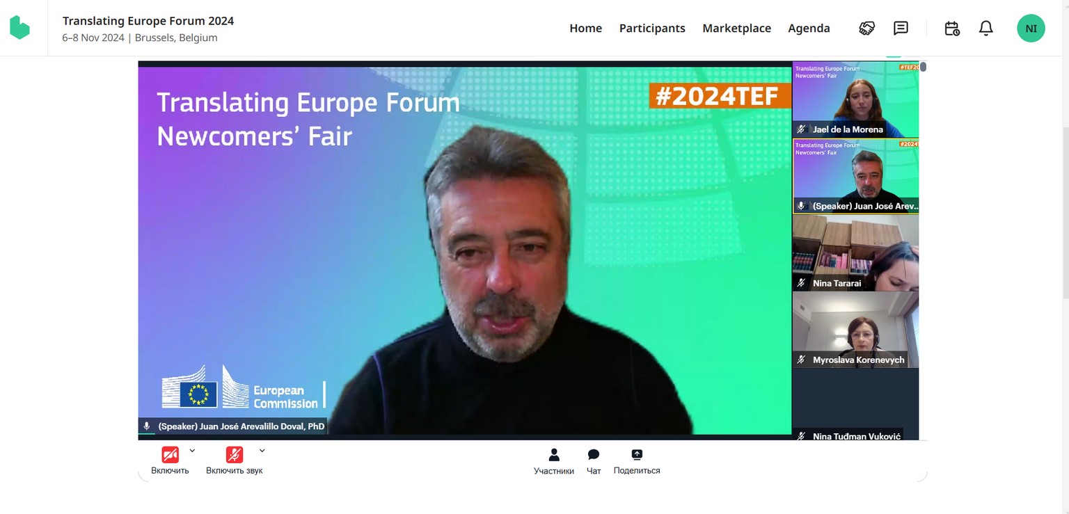Click the participant list vertical scrollbar

(x=923, y=67)
